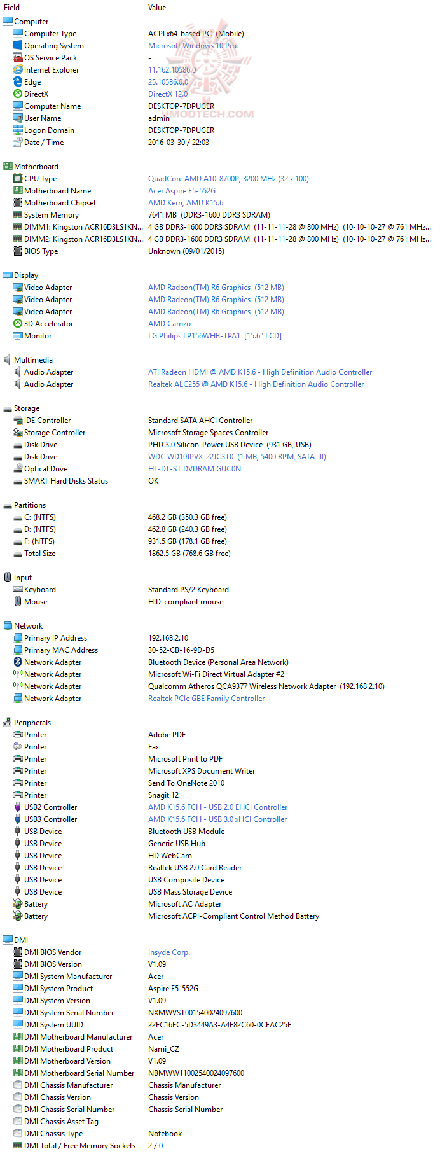The image size is (447, 1156).
Task: Select the Qualcomm Atheros QCA9377 adapter value
Action: coord(266,686)
